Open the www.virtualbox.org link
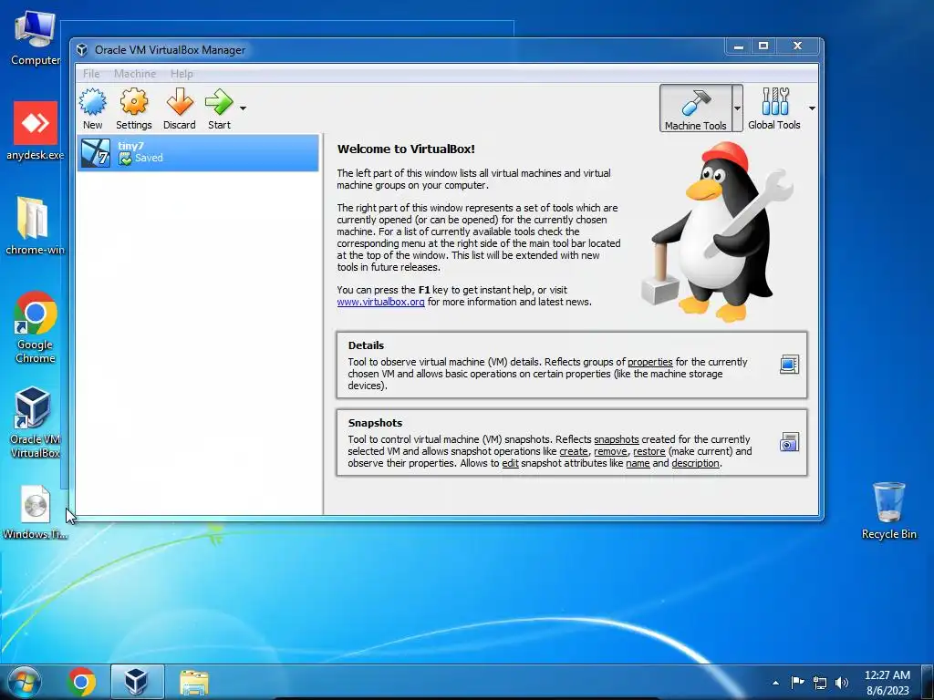The image size is (934, 700). click(x=380, y=302)
